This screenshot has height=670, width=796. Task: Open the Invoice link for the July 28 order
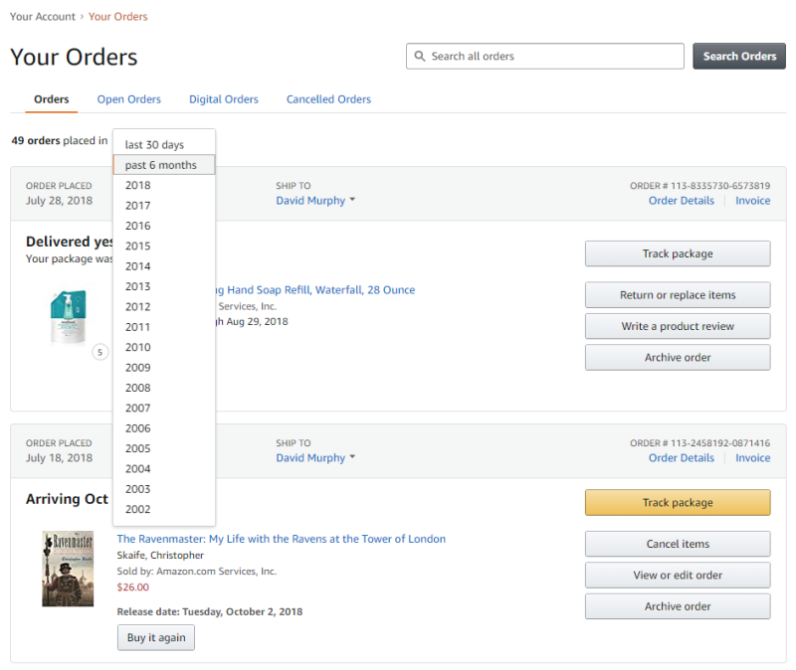click(x=752, y=201)
